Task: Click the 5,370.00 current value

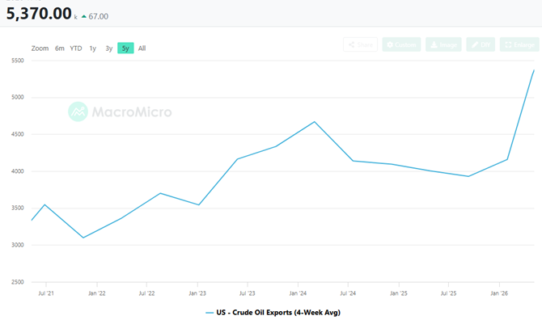Action: point(39,14)
